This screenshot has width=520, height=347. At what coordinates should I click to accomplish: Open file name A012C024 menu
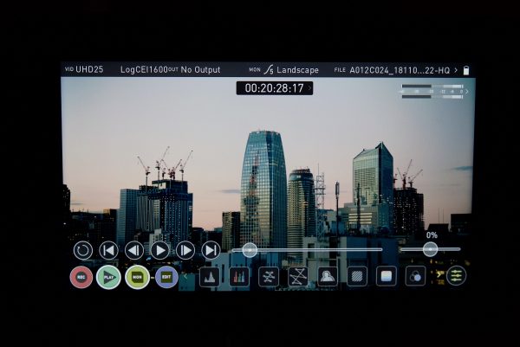tap(403, 69)
